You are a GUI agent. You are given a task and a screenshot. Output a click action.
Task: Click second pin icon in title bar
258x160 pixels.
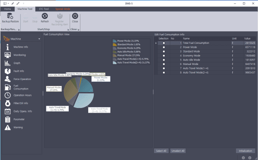coord(18,3)
